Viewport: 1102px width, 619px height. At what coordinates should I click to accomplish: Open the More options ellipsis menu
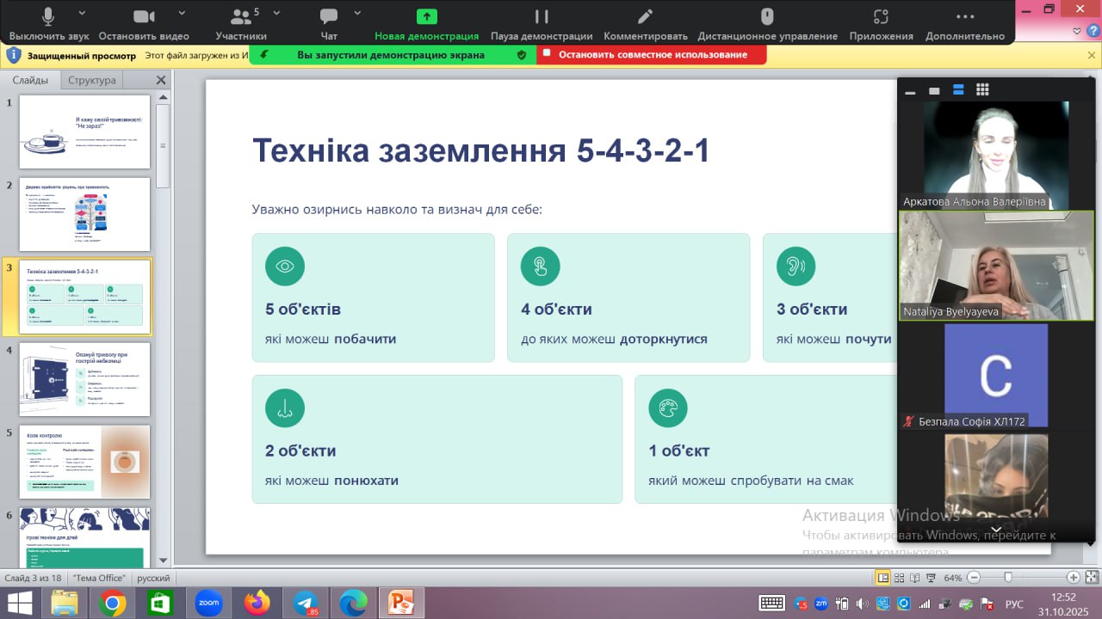pyautogui.click(x=964, y=17)
